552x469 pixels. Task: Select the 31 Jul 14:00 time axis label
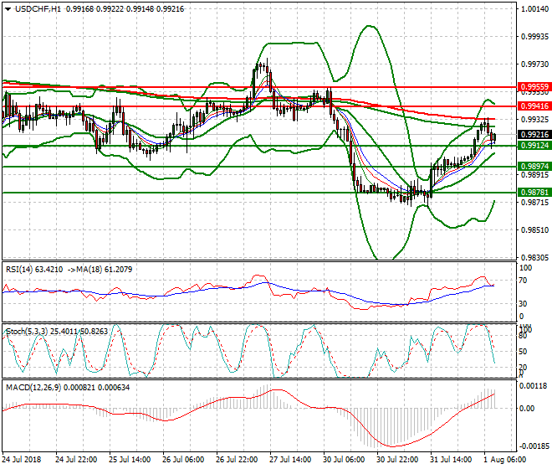click(x=451, y=460)
